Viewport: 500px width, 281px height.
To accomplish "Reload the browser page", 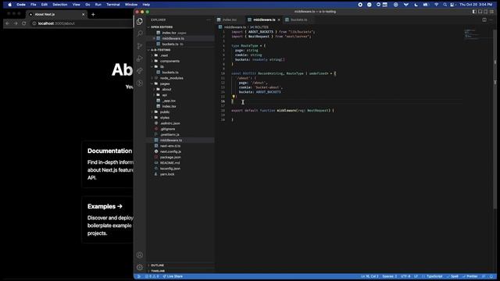I will point(24,23).
